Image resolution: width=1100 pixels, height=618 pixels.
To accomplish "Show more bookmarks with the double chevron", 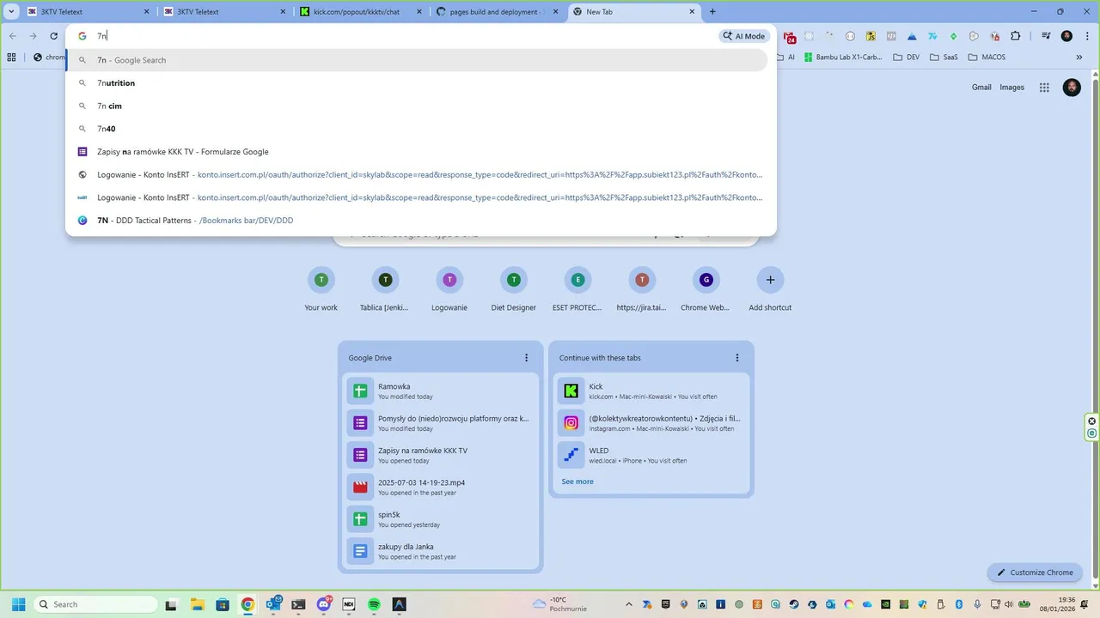I will click(1079, 58).
